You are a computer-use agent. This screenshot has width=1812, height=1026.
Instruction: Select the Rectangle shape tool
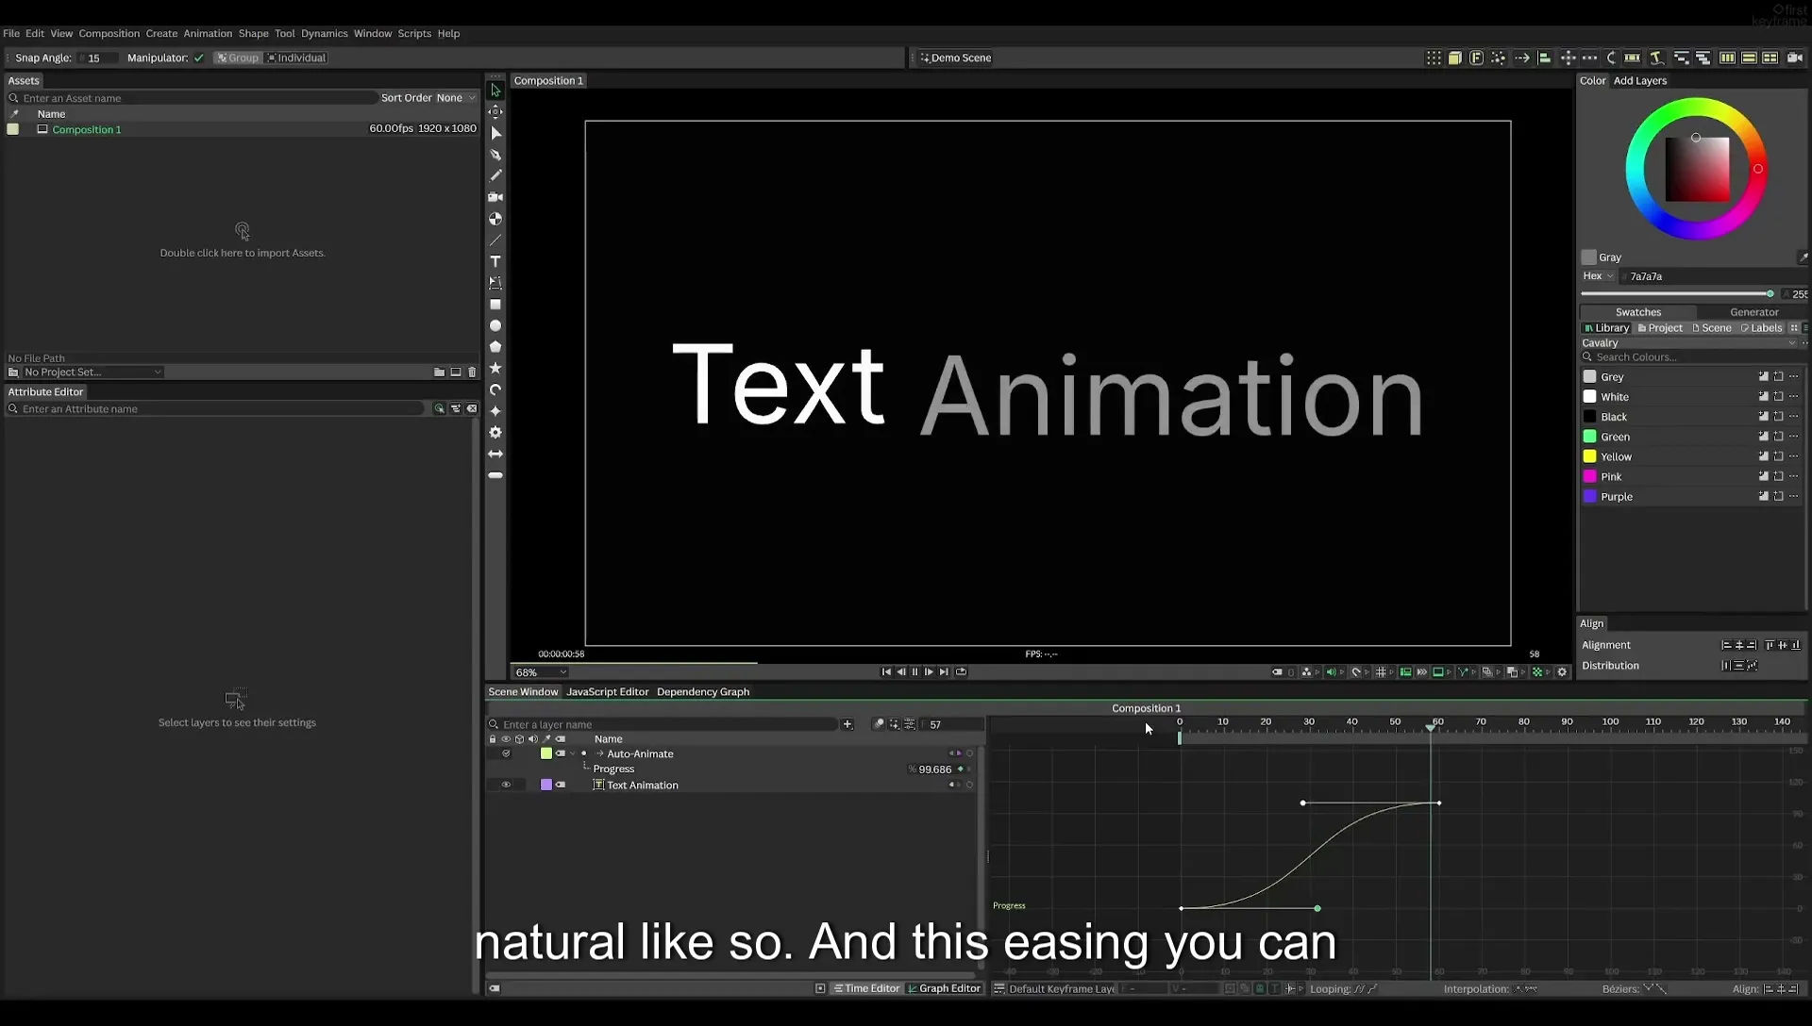[495, 305]
